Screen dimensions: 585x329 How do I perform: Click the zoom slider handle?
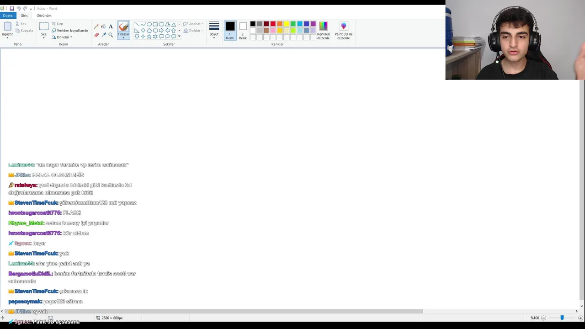562,318
